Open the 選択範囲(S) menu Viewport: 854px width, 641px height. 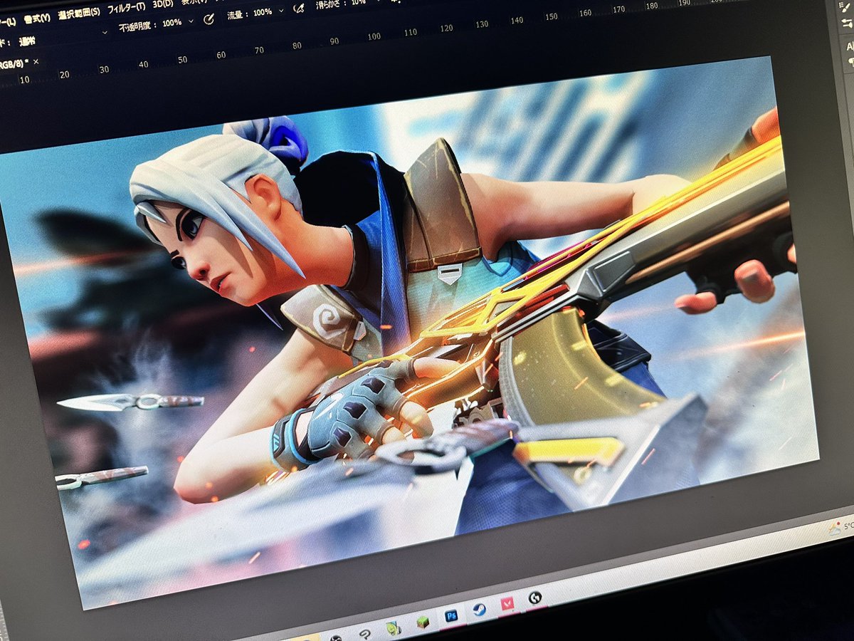(79, 14)
